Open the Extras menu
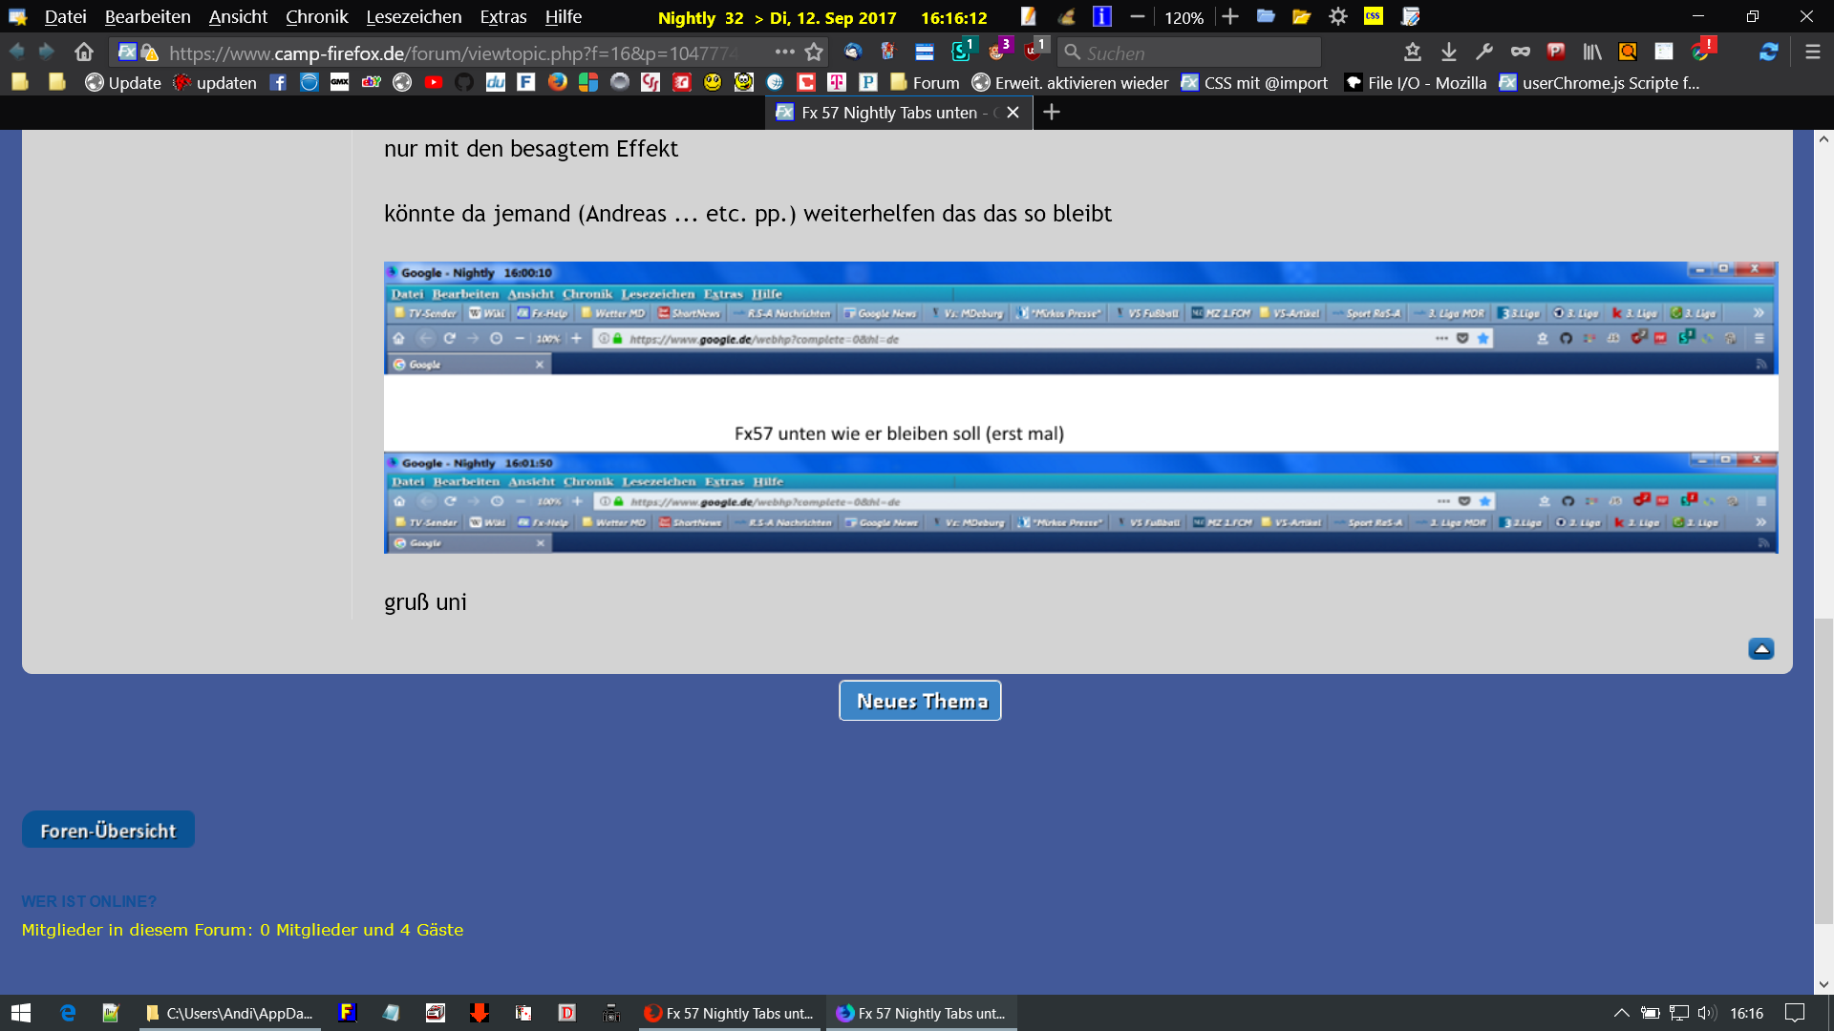 tap(502, 16)
